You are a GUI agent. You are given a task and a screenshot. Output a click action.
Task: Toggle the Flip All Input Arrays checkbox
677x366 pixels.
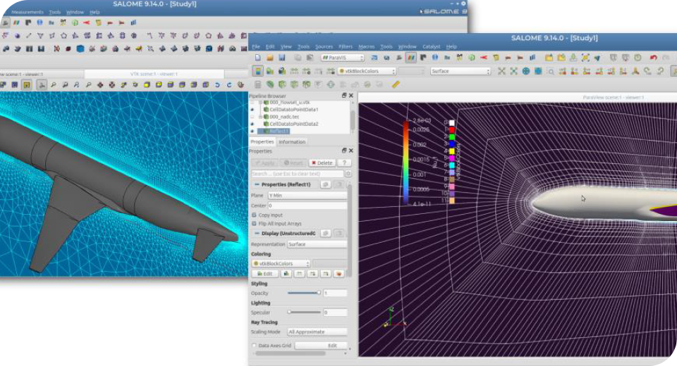tap(255, 223)
